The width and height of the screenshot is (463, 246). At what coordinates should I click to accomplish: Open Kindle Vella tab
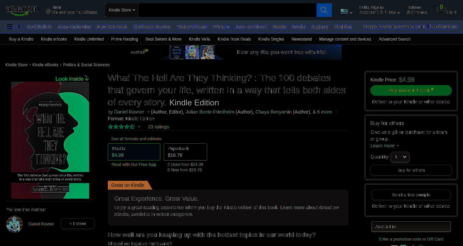199,39
